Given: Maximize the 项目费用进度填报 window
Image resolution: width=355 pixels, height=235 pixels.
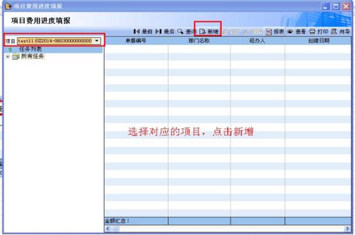Looking at the screenshot, I should click(336, 6).
